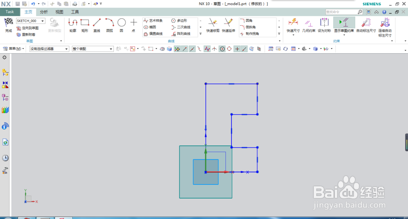408x219 pixels.
Task: Open the Reuse Library books sidebar icon
Action: [x=5, y=110]
